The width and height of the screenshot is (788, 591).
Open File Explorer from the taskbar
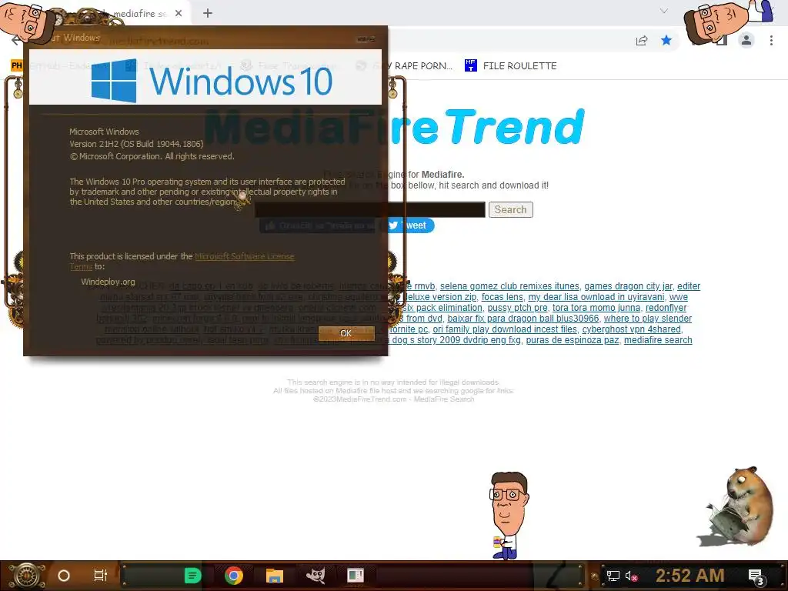275,576
